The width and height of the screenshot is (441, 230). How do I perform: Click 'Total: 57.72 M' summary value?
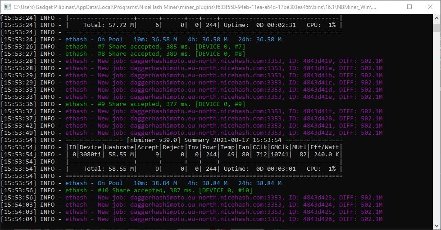[x=109, y=25]
